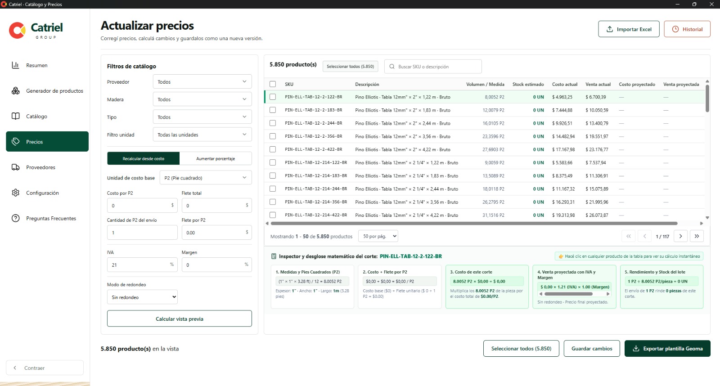Viewport: 720px width, 386px height.
Task: Check the PIN-ELL-TAB-12-2-244-BR row checkbox
Action: click(273, 123)
